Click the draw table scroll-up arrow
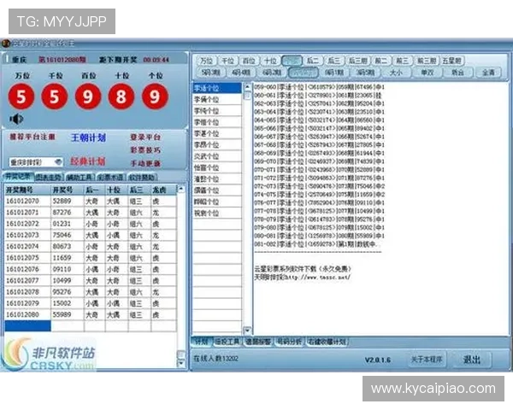Image resolution: width=513 pixels, height=410 pixels. [180, 189]
